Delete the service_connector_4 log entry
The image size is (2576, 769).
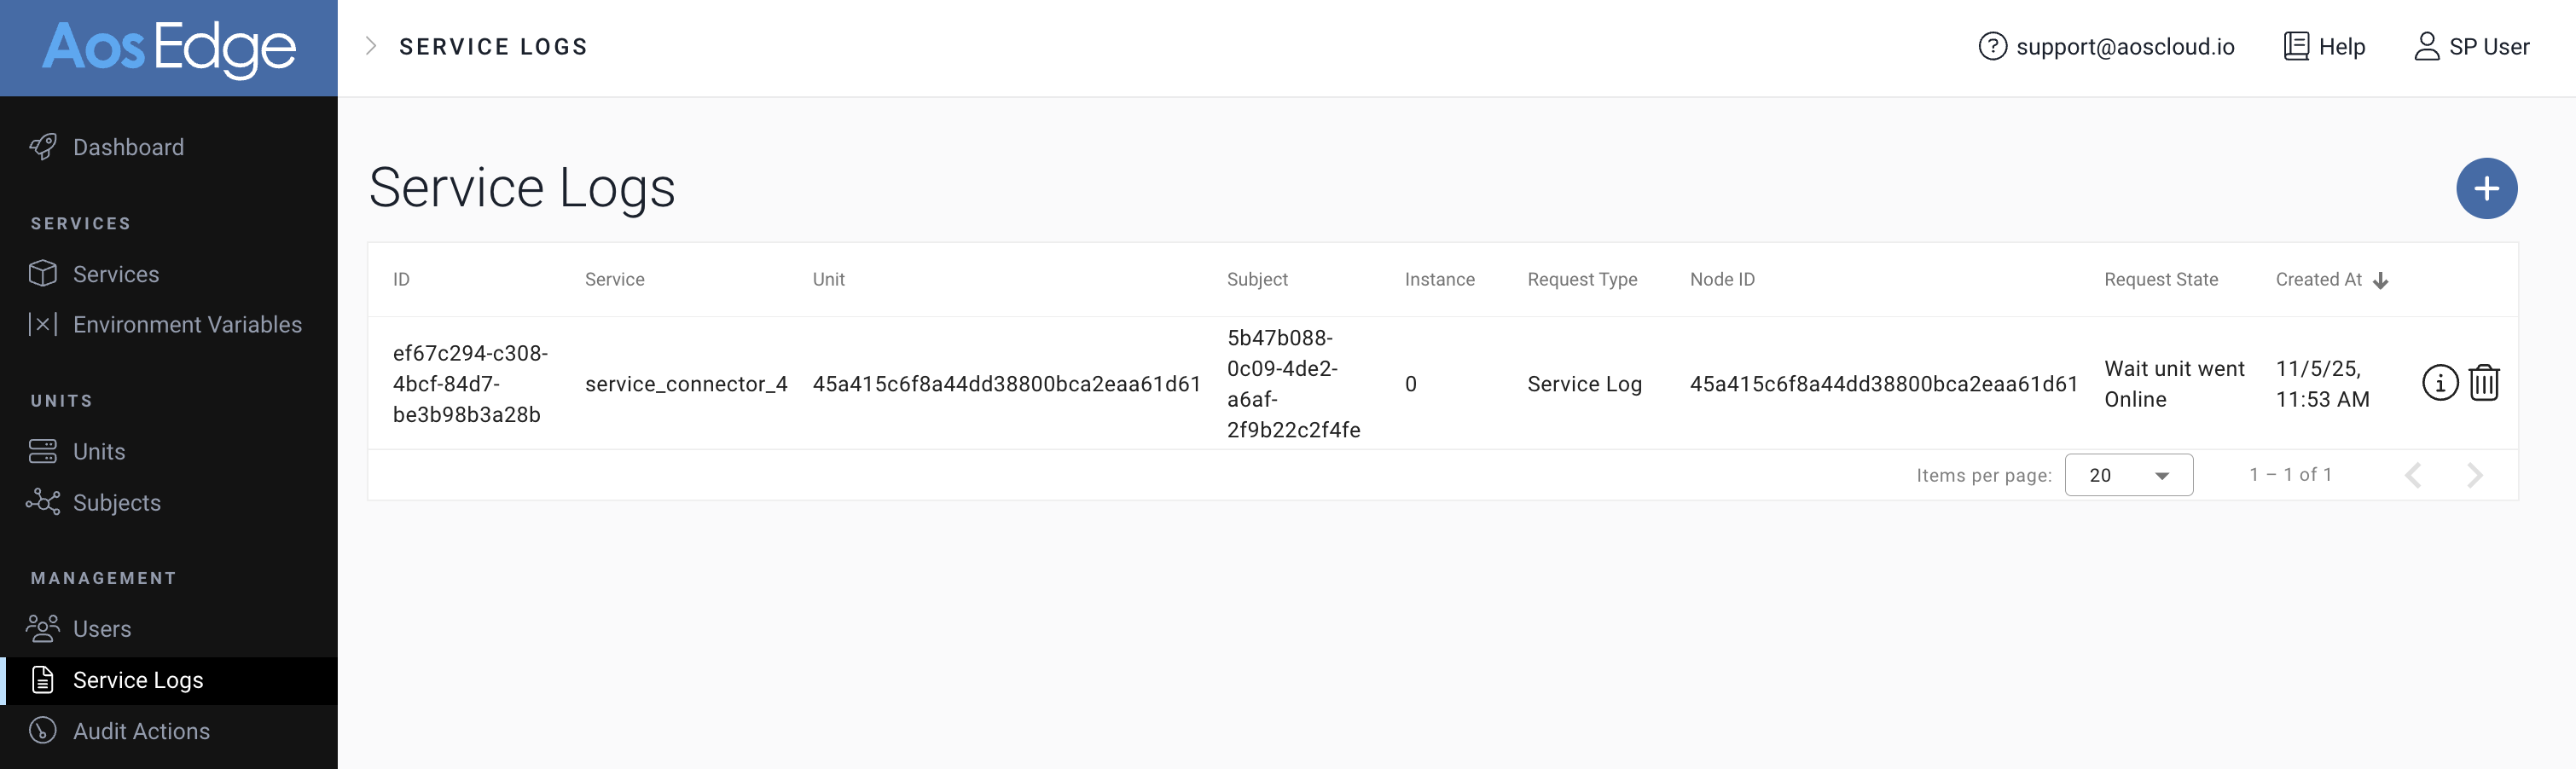tap(2484, 383)
